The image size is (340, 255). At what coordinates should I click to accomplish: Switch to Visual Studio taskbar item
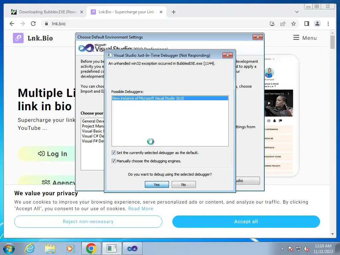[x=132, y=248]
